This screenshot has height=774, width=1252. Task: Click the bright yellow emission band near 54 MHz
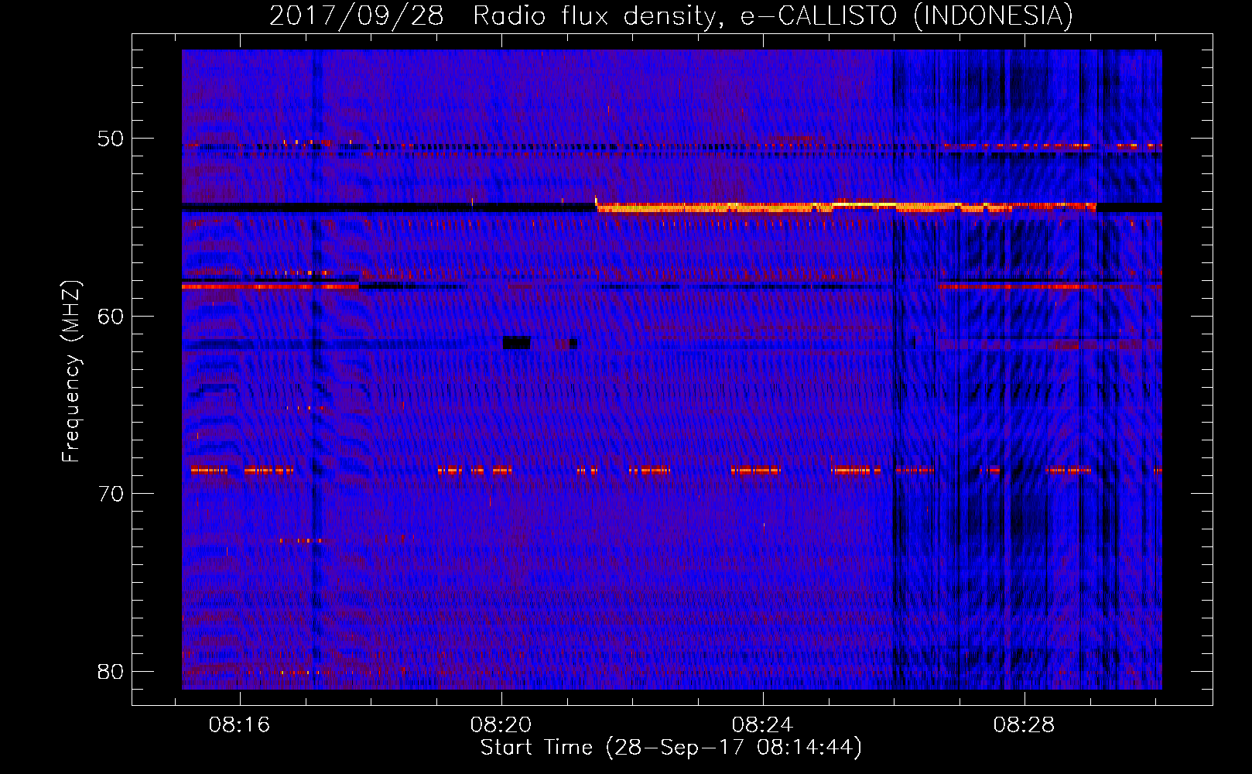pos(847,207)
